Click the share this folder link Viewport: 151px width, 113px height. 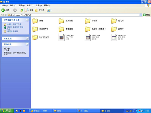12,31
